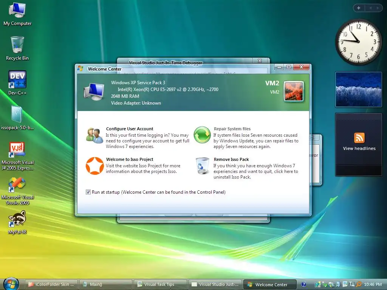Click the TL text tray icon
The image size is (387, 290).
pos(352,284)
